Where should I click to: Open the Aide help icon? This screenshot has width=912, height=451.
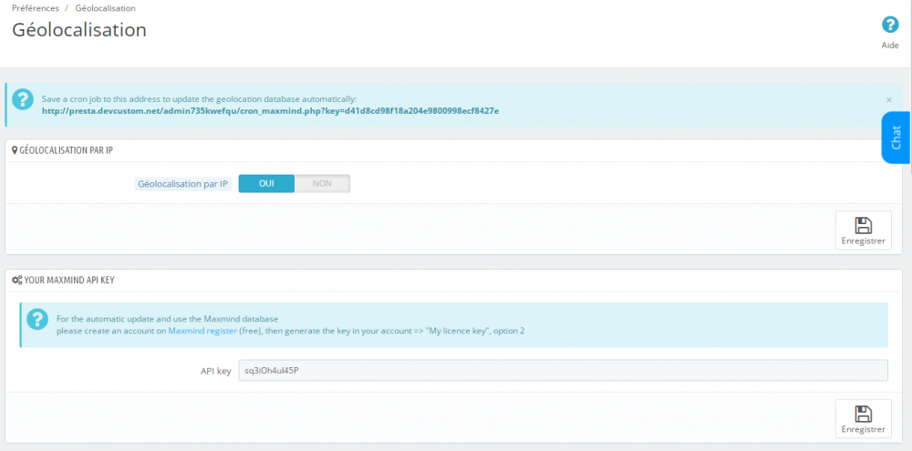point(890,25)
